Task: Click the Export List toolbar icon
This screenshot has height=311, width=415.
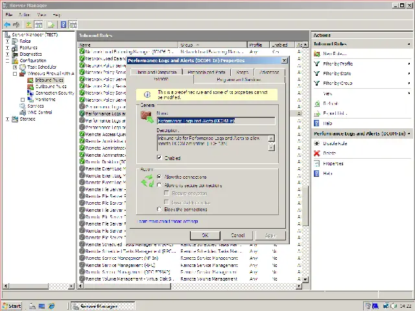Action: click(51, 25)
